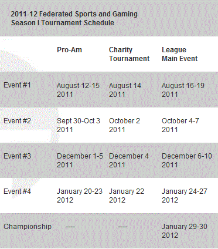
Task: Click the August 14 2011 charity date
Action: pos(125,90)
